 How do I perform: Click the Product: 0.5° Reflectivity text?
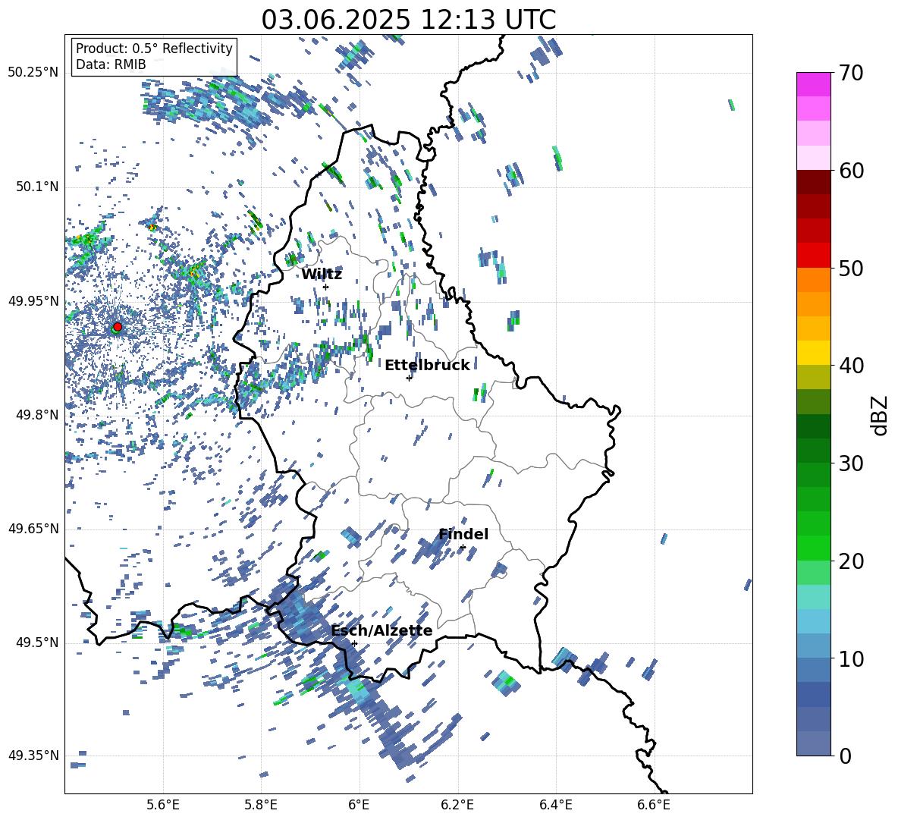154,48
